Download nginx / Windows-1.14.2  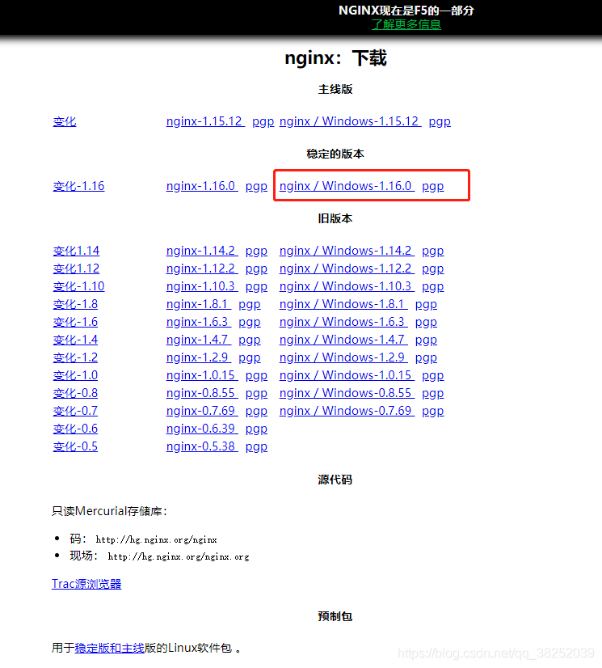pyautogui.click(x=347, y=251)
